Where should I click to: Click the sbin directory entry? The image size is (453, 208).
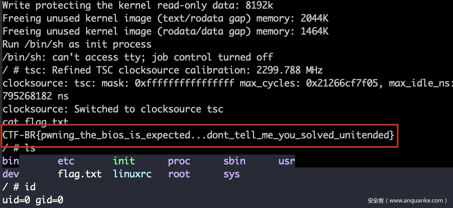[234, 161]
